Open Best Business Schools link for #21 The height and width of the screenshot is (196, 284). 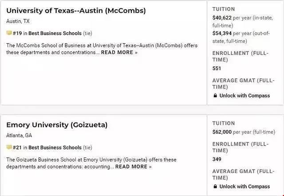tap(55, 148)
